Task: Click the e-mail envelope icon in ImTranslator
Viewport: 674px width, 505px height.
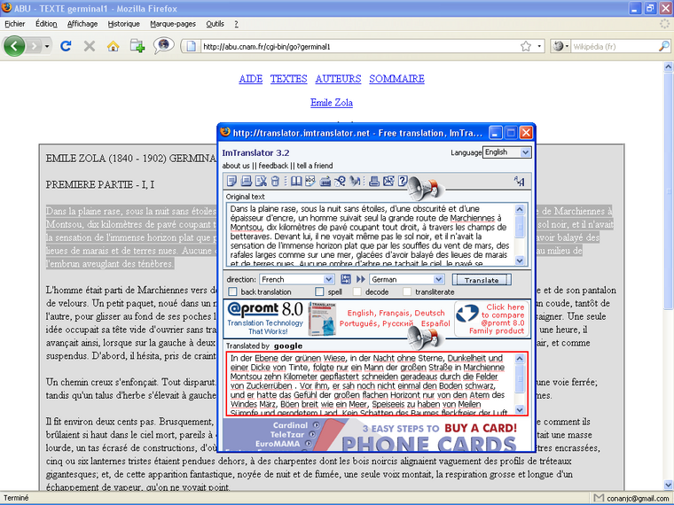Action: pos(388,182)
